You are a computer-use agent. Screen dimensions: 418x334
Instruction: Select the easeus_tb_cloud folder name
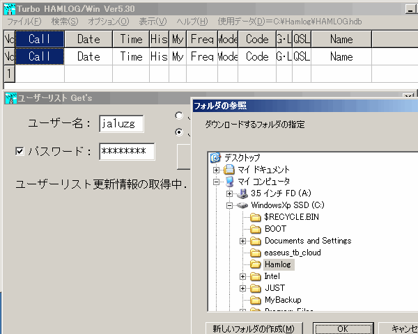293,253
